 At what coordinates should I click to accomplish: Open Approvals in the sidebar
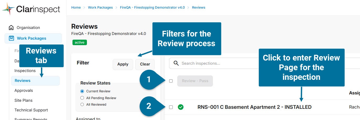tap(24, 91)
